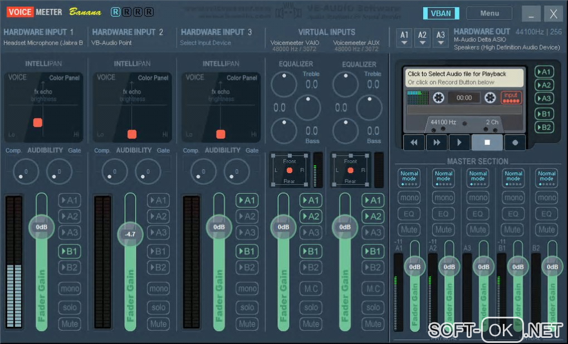Click the second R icon in header

[x=126, y=12]
